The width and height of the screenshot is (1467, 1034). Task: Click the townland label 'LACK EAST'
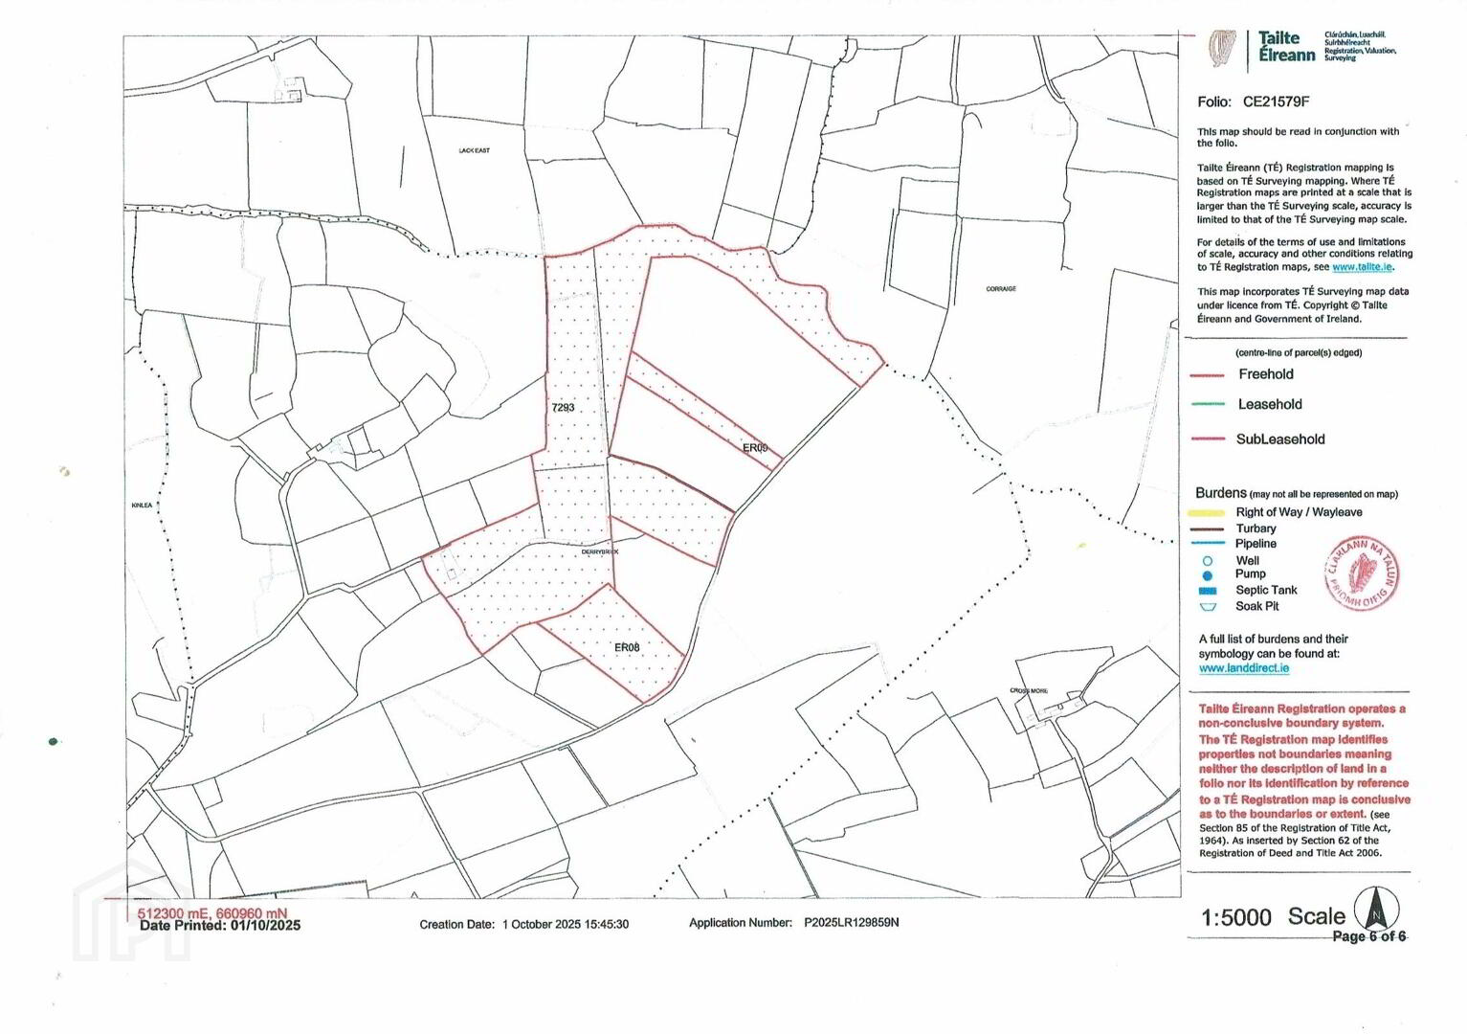point(475,150)
